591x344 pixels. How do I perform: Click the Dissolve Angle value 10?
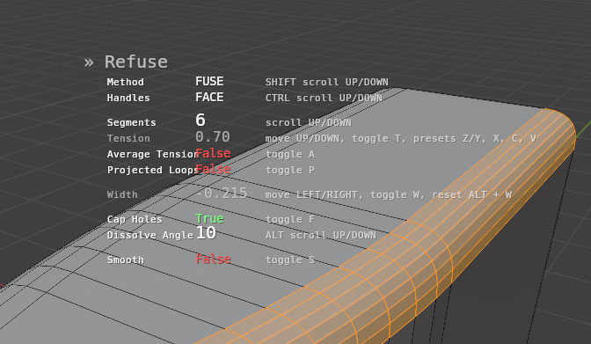click(206, 233)
